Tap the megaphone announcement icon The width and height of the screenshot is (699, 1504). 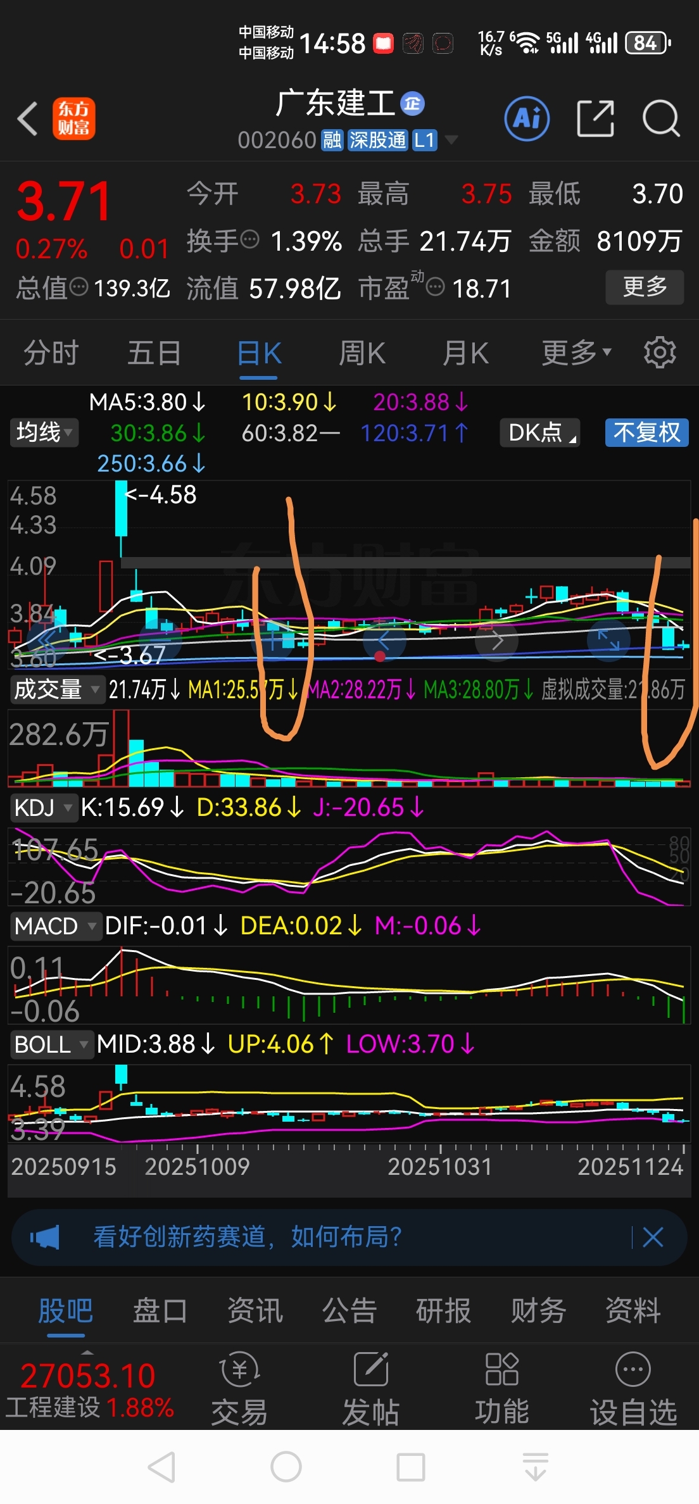[x=45, y=1237]
